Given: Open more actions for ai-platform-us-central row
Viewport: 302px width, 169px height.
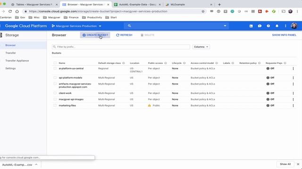Looking at the screenshot, I should (x=293, y=69).
